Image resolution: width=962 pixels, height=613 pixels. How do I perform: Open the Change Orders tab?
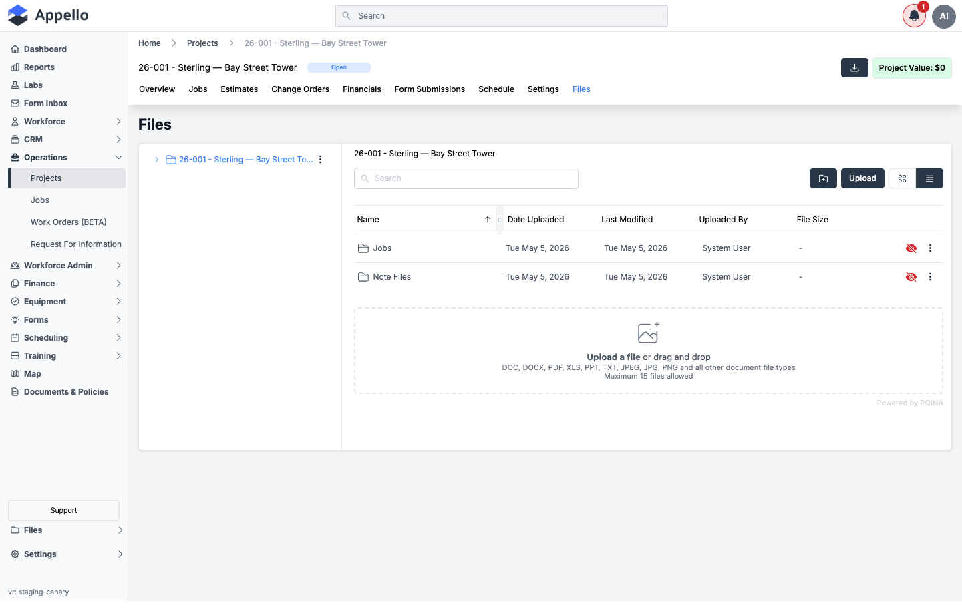click(300, 89)
